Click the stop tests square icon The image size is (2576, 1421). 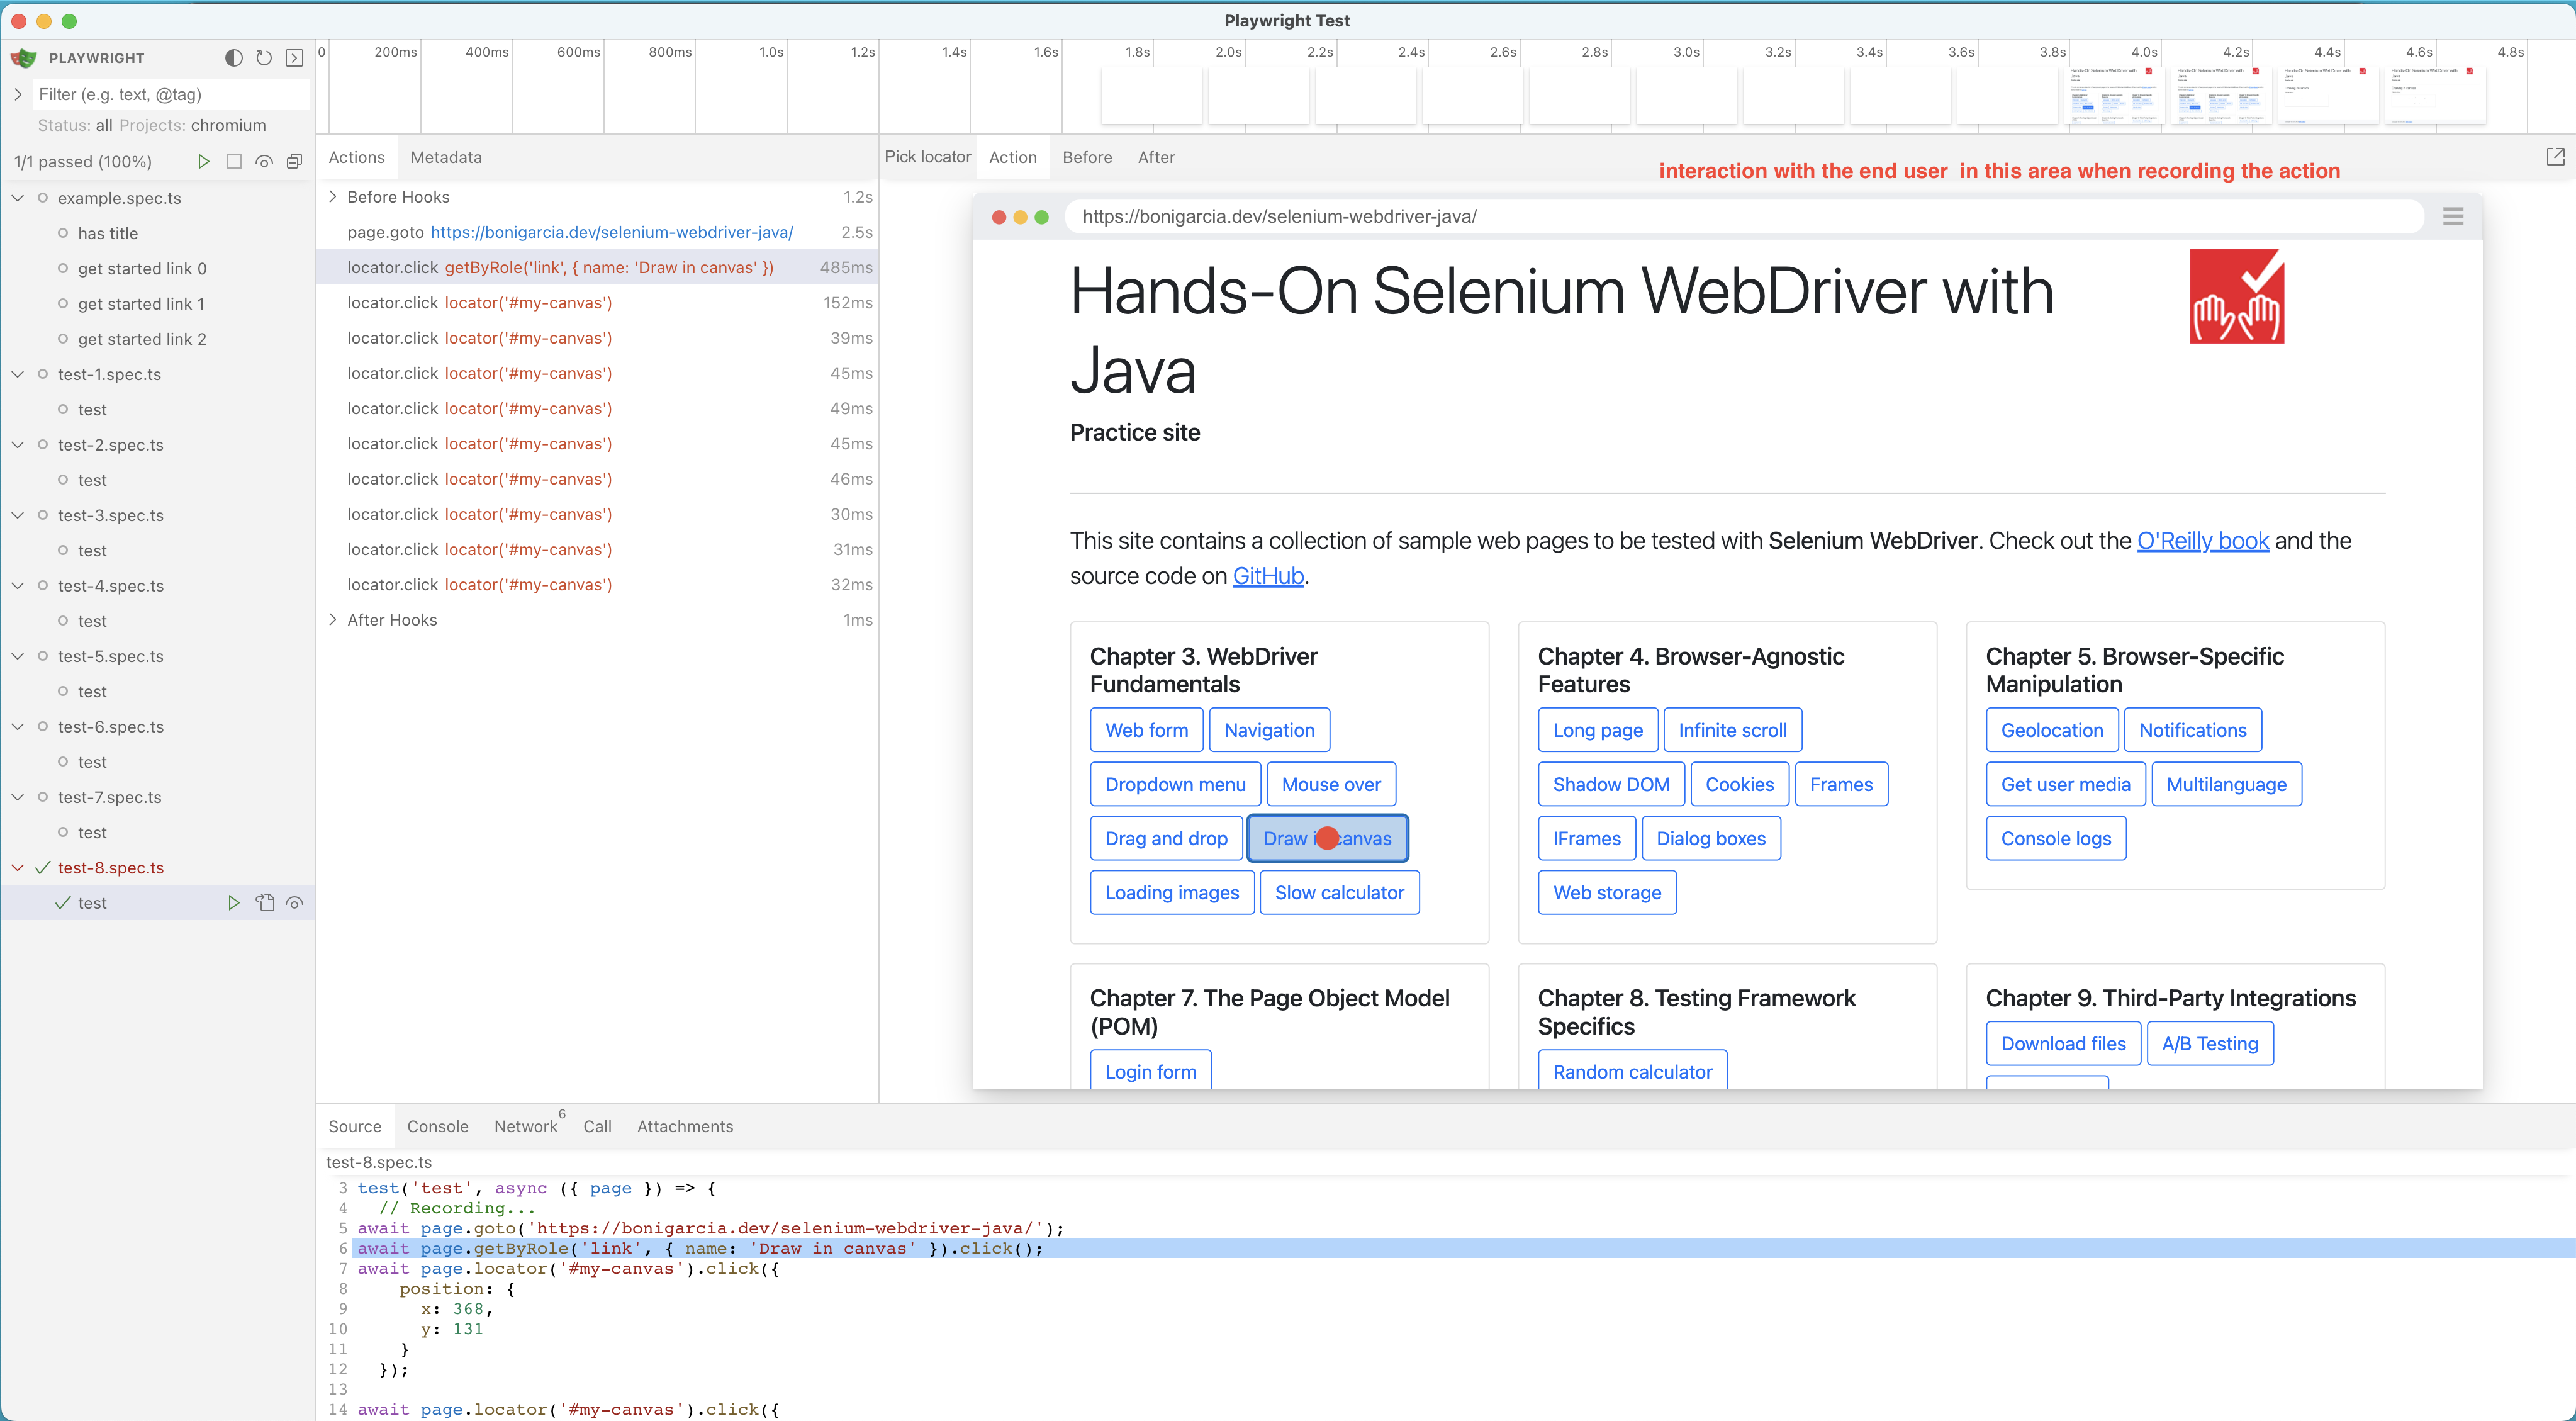tap(234, 161)
